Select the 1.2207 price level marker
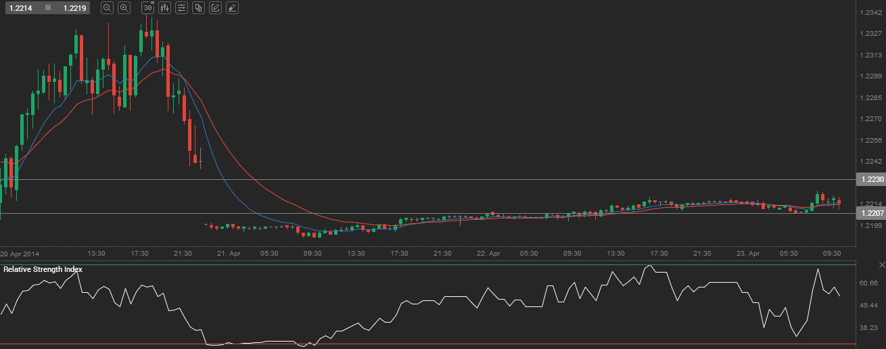 pos(870,213)
